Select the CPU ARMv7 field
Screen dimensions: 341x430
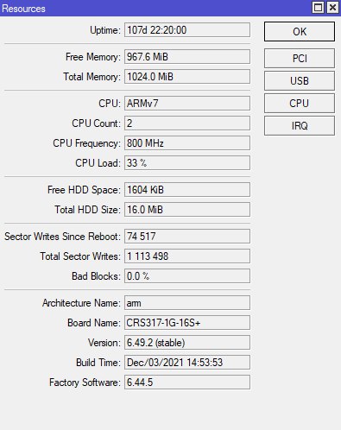click(x=187, y=104)
